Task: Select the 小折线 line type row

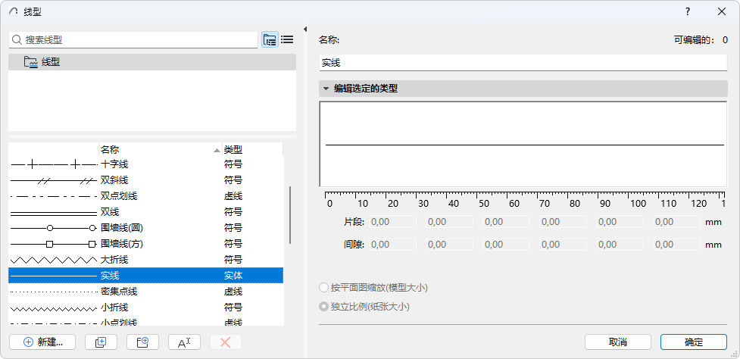Action: 146,307
